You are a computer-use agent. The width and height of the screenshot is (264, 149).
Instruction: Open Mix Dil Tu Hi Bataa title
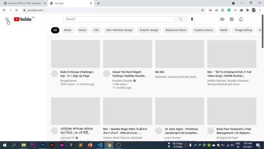[229, 74]
